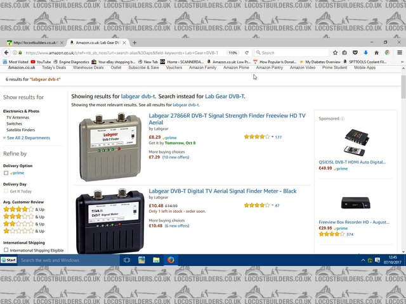The image size is (406, 304).
Task: Open the Downloads arrow icon in toolbar
Action: tap(365, 53)
